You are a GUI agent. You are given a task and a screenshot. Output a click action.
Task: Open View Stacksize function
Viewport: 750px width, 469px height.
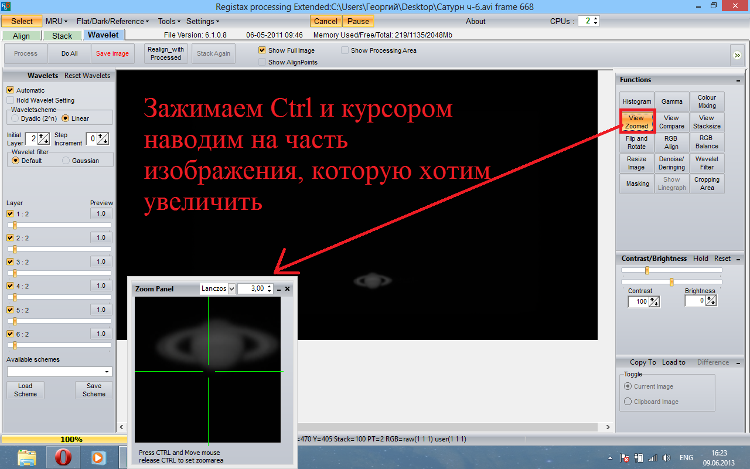707,122
